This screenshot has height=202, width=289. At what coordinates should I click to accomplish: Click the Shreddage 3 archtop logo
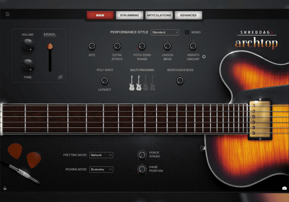point(256,39)
